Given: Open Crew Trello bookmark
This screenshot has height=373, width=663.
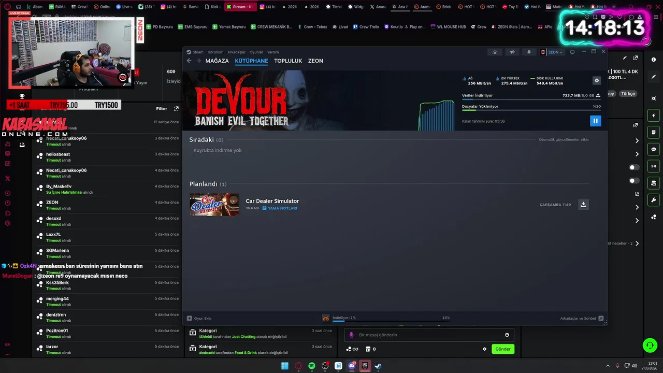Looking at the screenshot, I should click(366, 27).
